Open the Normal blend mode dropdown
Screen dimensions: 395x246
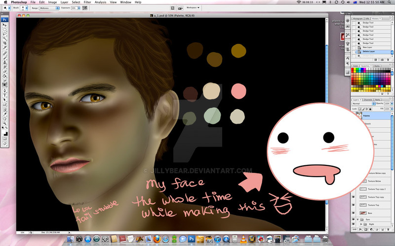tap(364, 104)
